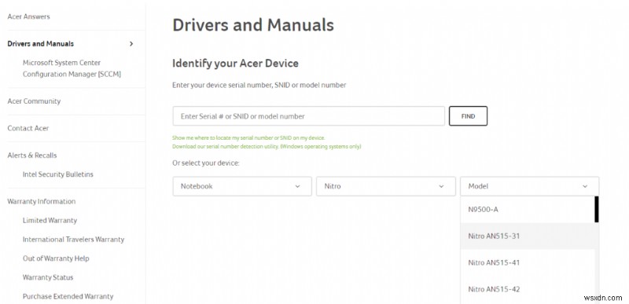629x304 pixels.
Task: Download the serial number detection utility link
Action: (x=267, y=147)
